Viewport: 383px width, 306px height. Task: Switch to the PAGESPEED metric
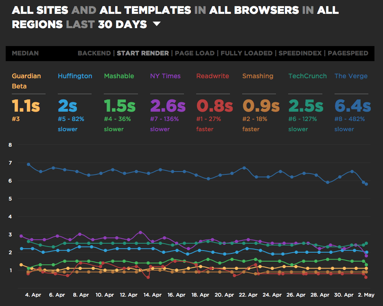point(348,53)
